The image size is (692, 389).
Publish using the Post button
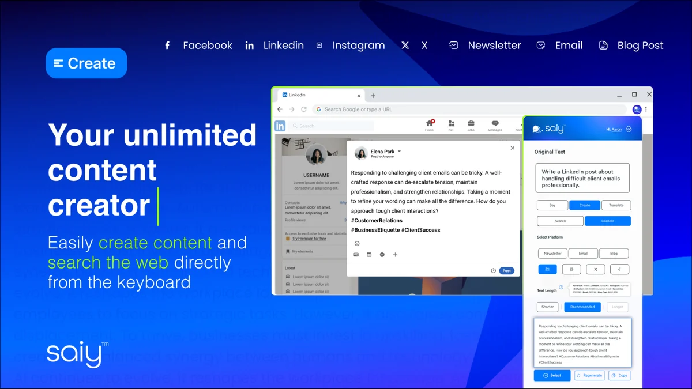[x=506, y=271]
